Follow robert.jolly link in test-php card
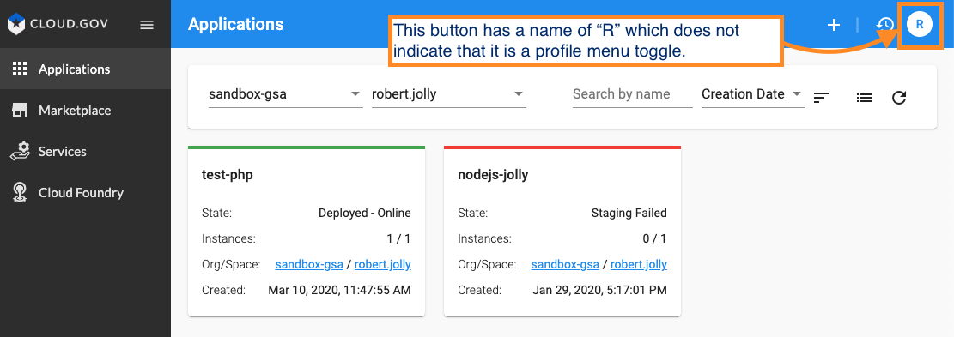The width and height of the screenshot is (954, 337). (x=383, y=265)
